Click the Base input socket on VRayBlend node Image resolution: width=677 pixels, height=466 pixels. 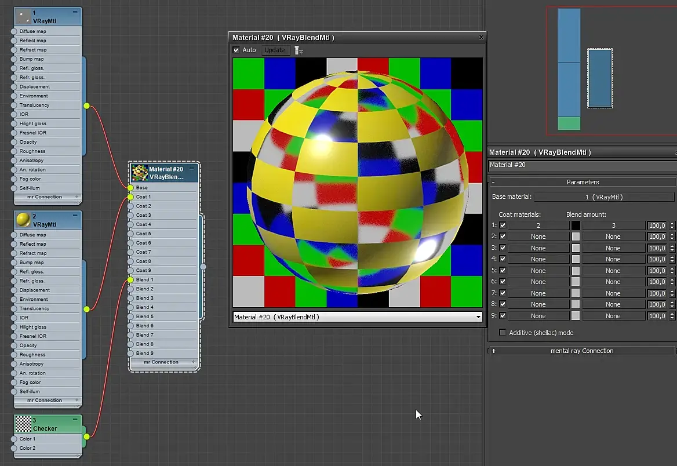130,188
